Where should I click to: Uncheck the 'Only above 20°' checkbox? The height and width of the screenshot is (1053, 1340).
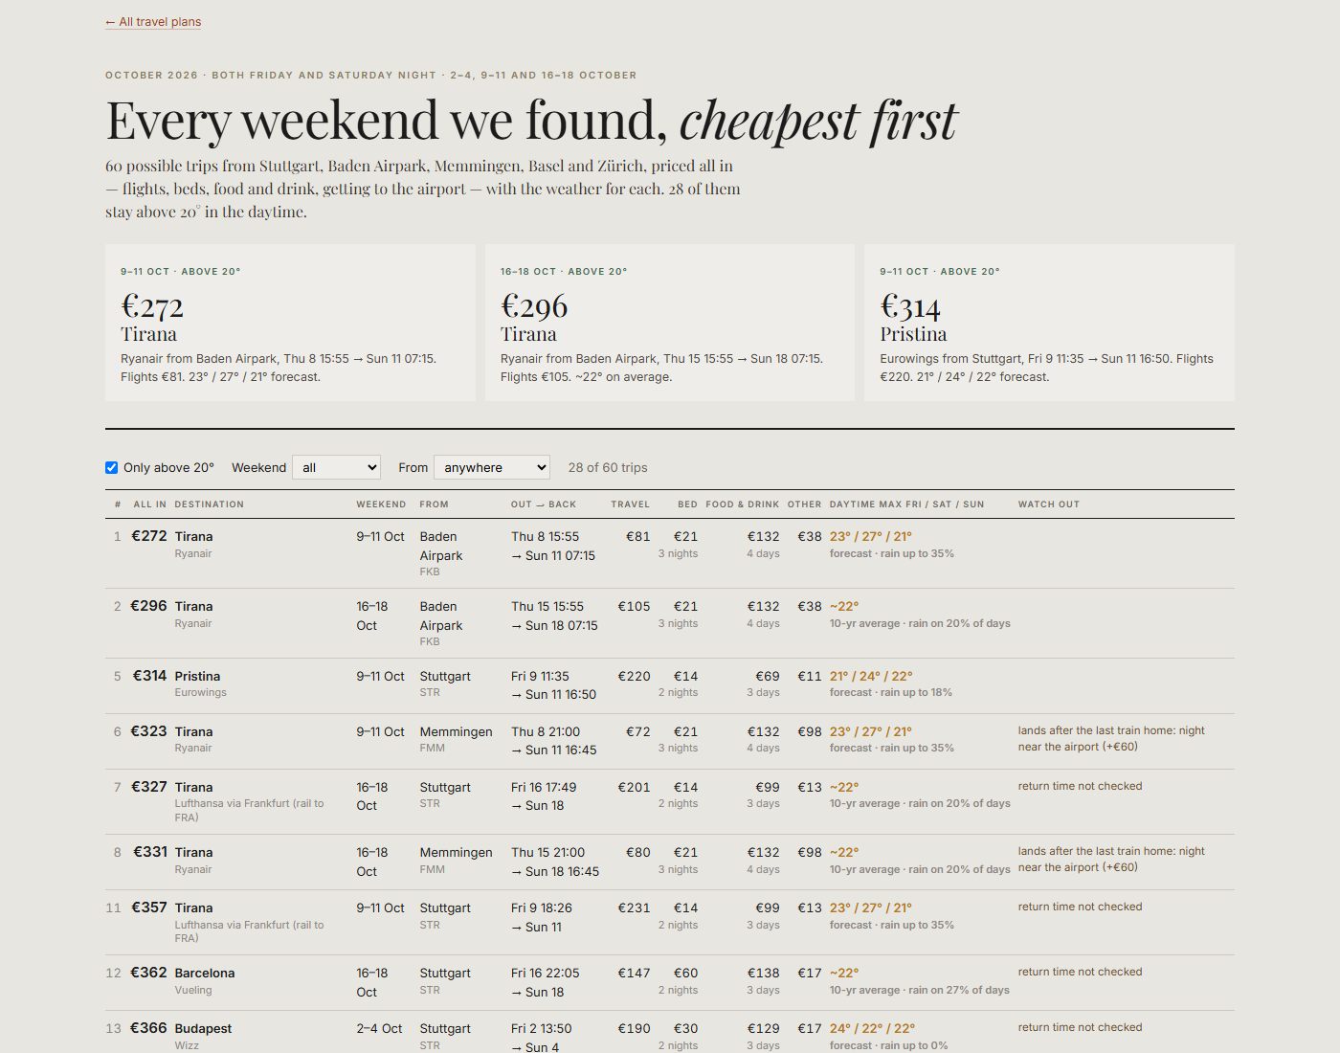click(x=111, y=468)
